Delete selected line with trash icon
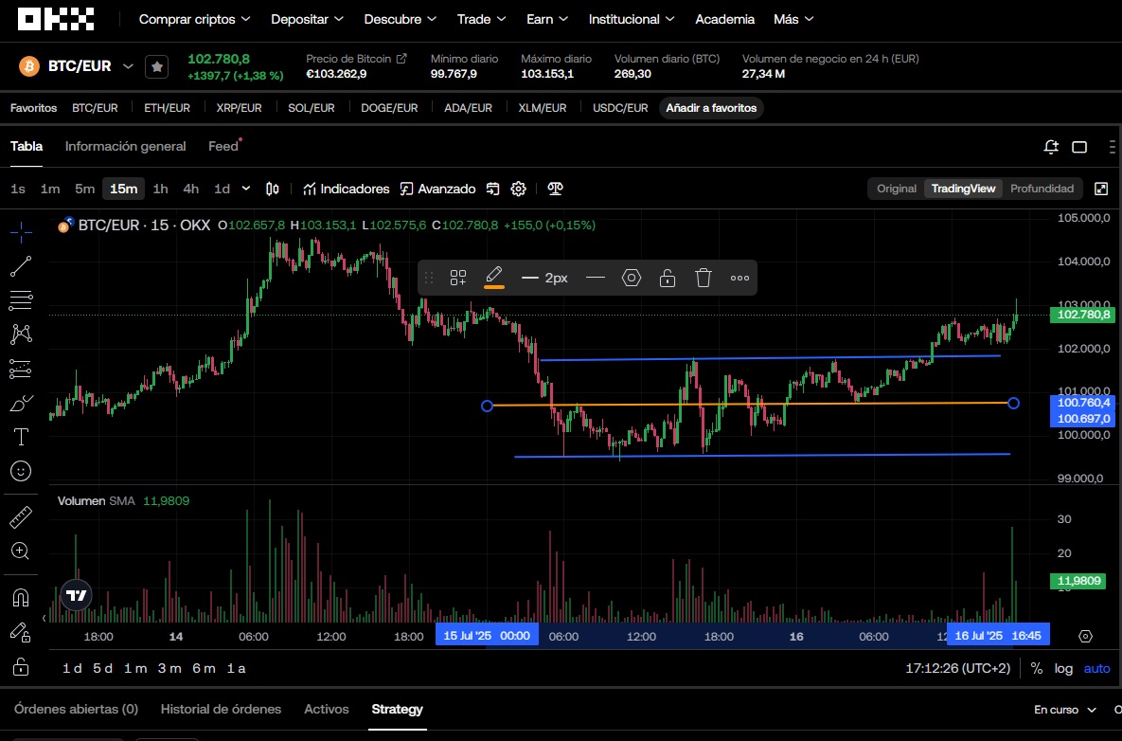Screen dimensions: 1122x741 tap(703, 278)
